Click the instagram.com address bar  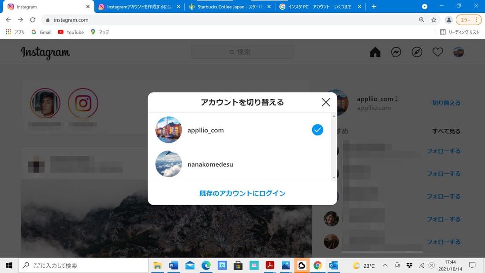(229, 20)
